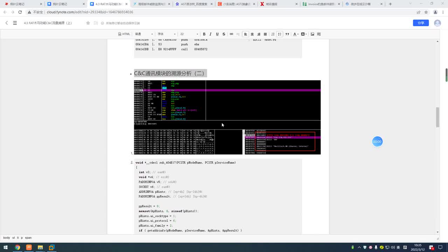Open the hamburger menu of the note

pyautogui.click(x=15, y=23)
